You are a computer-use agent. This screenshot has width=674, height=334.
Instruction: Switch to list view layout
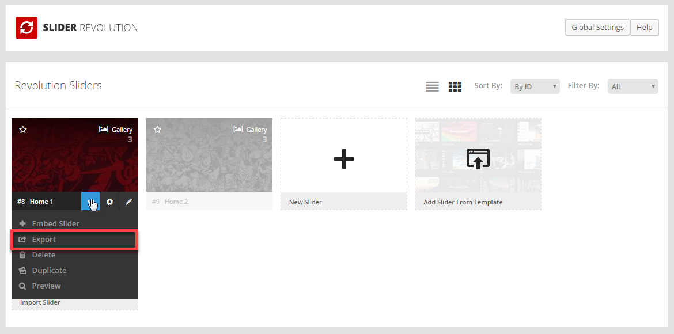point(432,86)
